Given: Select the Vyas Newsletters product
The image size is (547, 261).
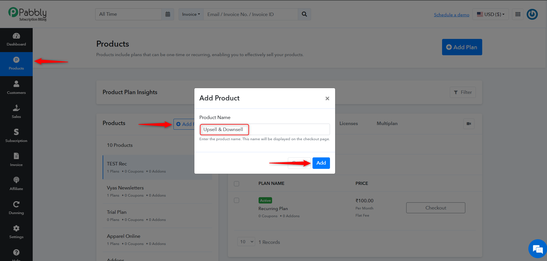Looking at the screenshot, I should click(157, 191).
